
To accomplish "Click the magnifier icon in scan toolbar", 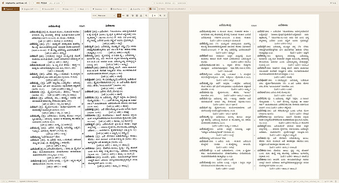I will [x=146, y=16].
